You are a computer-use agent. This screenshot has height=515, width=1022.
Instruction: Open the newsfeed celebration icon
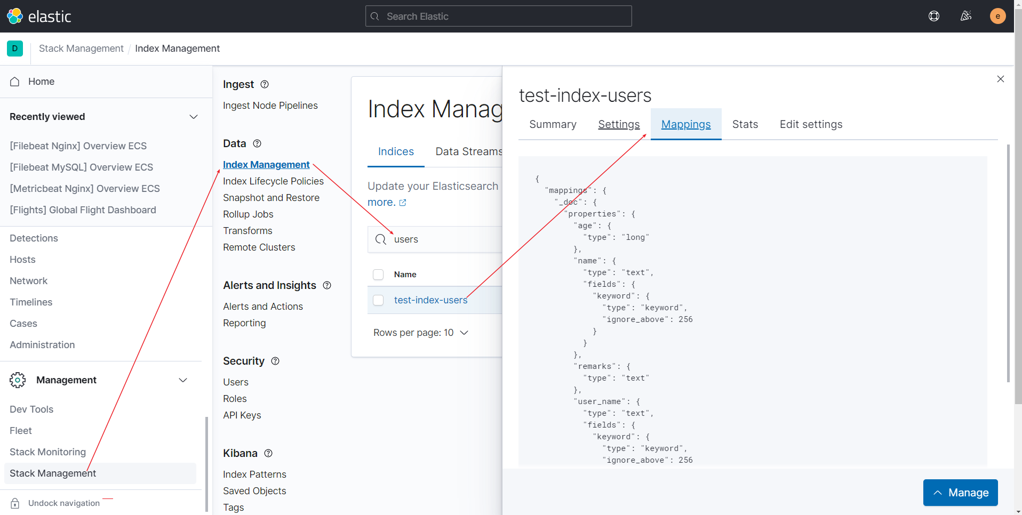tap(965, 16)
